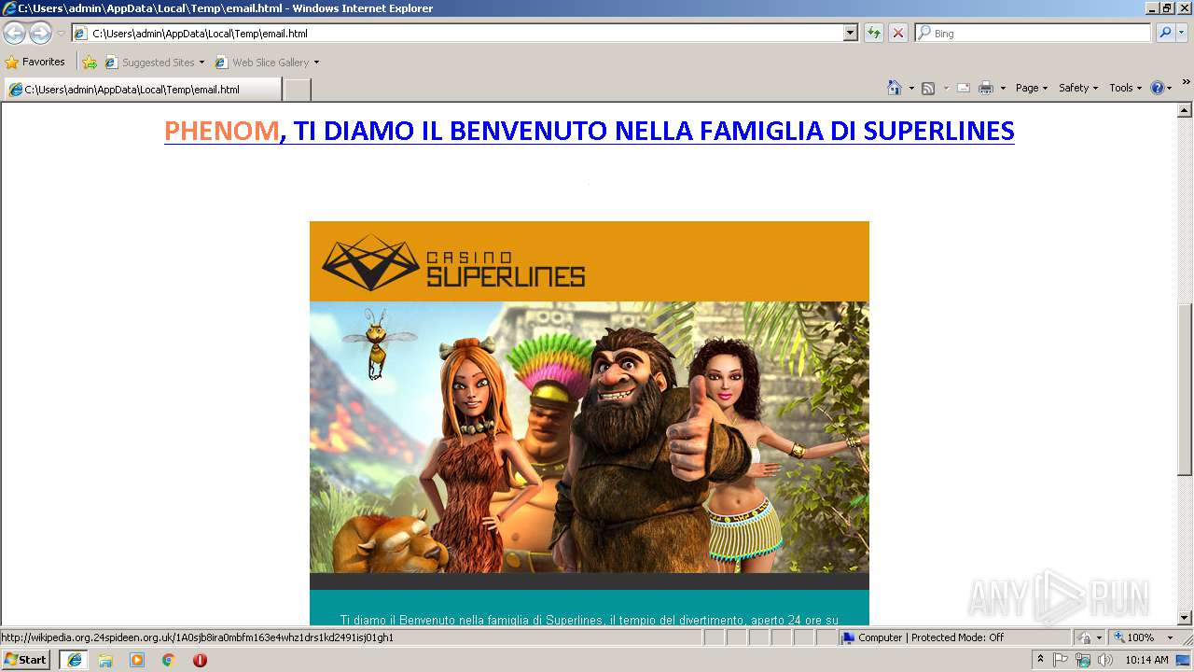Image resolution: width=1194 pixels, height=672 pixels.
Task: Click the status bar security lock icon
Action: pos(1085,637)
